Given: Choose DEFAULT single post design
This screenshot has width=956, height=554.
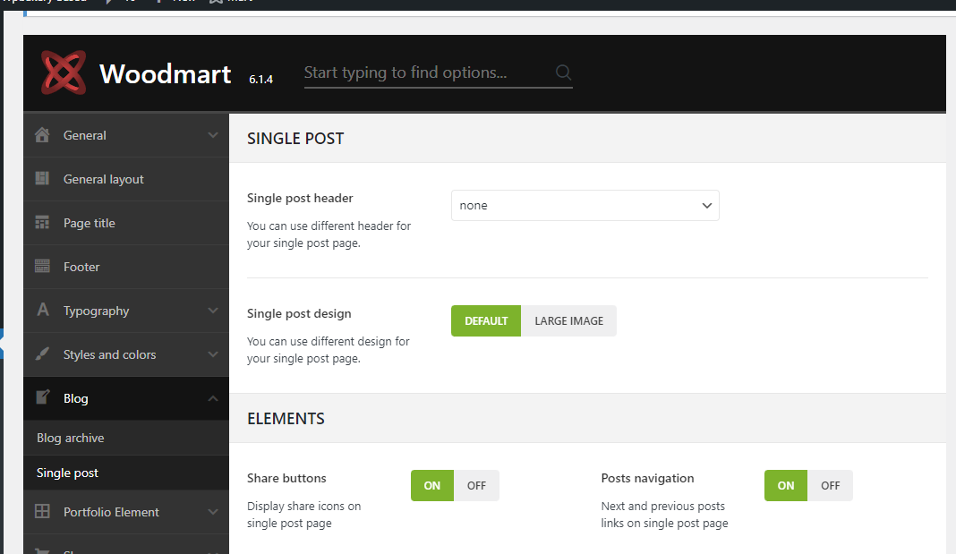Looking at the screenshot, I should point(486,320).
